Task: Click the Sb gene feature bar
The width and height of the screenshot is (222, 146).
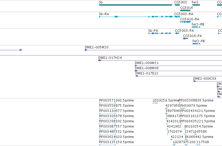Action: (136, 5)
